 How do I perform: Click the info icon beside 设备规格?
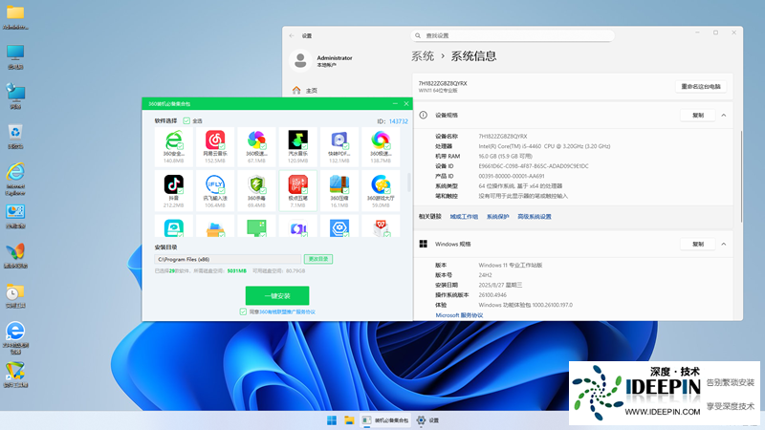423,115
